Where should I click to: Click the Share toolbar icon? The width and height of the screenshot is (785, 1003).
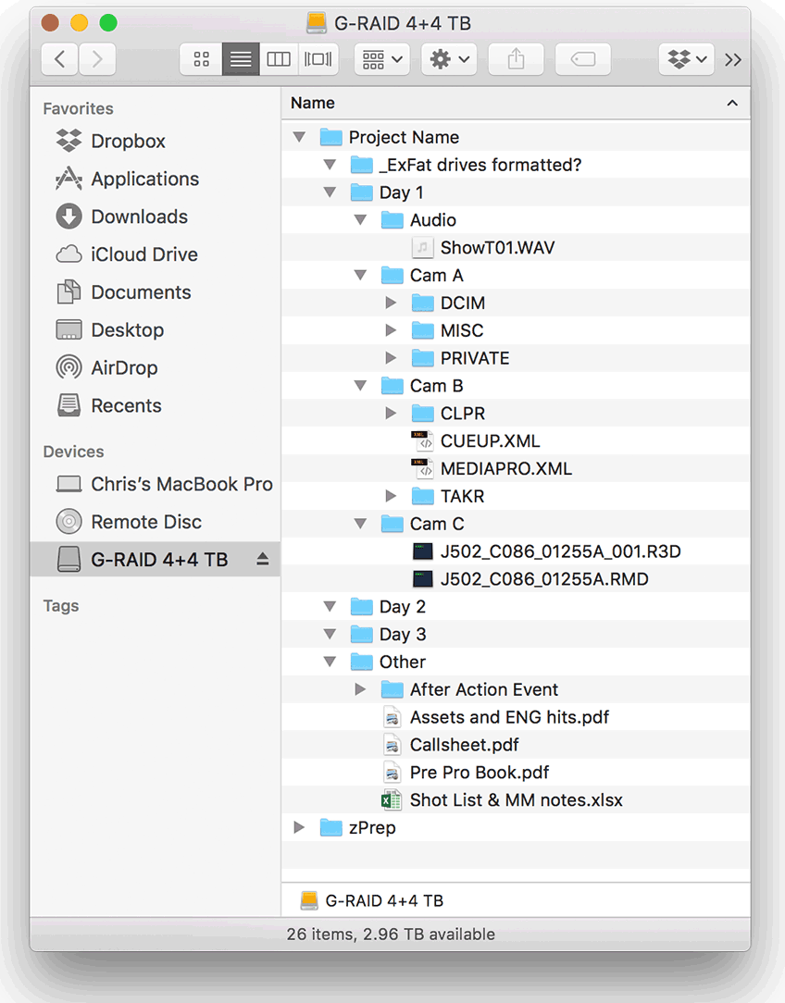click(516, 59)
